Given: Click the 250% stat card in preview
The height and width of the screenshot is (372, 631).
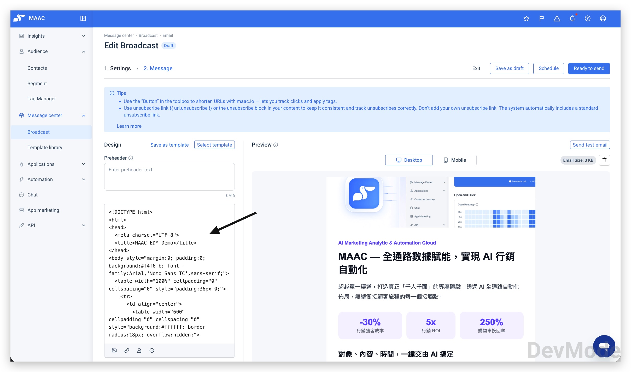Looking at the screenshot, I should [x=492, y=326].
